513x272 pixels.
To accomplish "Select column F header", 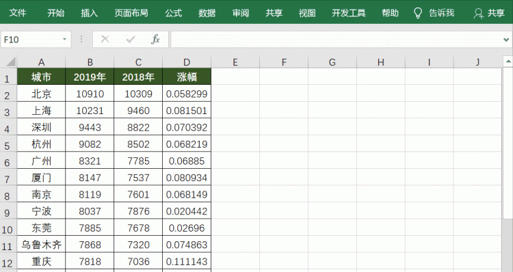I will (x=284, y=62).
